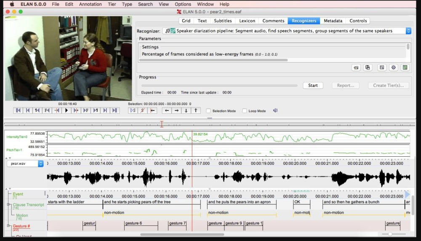The image size is (421, 241).
Task: Jump to the end of media
Action: (115, 110)
